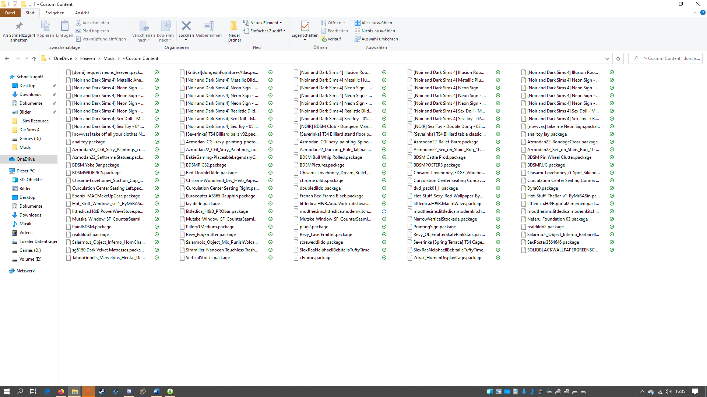Open taskbar search magnifier

click(x=20, y=391)
